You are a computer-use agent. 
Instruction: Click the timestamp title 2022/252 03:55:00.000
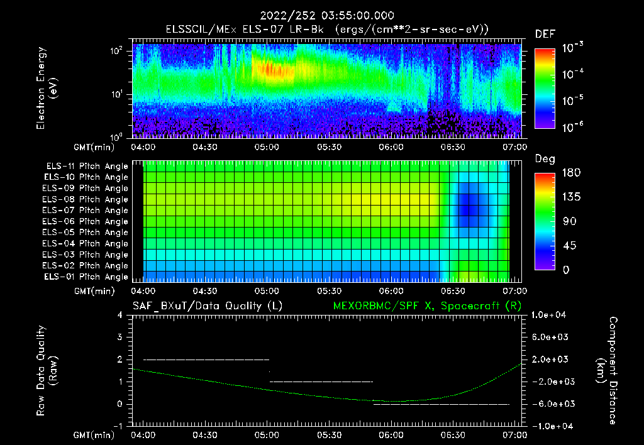pos(327,16)
